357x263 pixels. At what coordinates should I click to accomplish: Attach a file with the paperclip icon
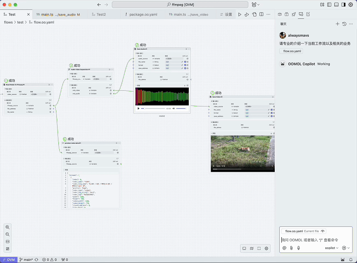[x=291, y=248]
